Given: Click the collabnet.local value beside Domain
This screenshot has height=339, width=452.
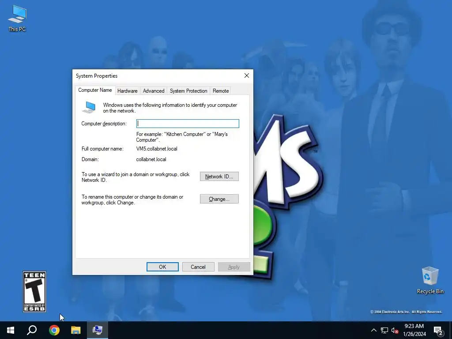Looking at the screenshot, I should point(151,159).
